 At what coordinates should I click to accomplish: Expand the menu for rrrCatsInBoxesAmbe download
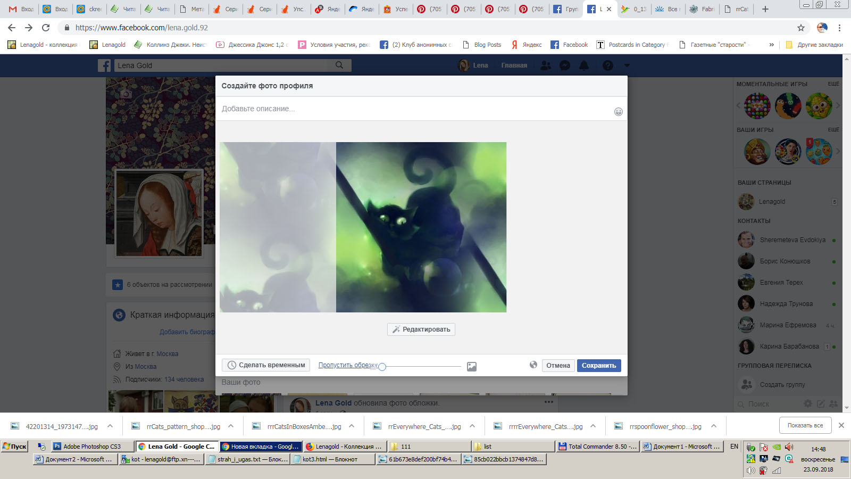coord(352,426)
